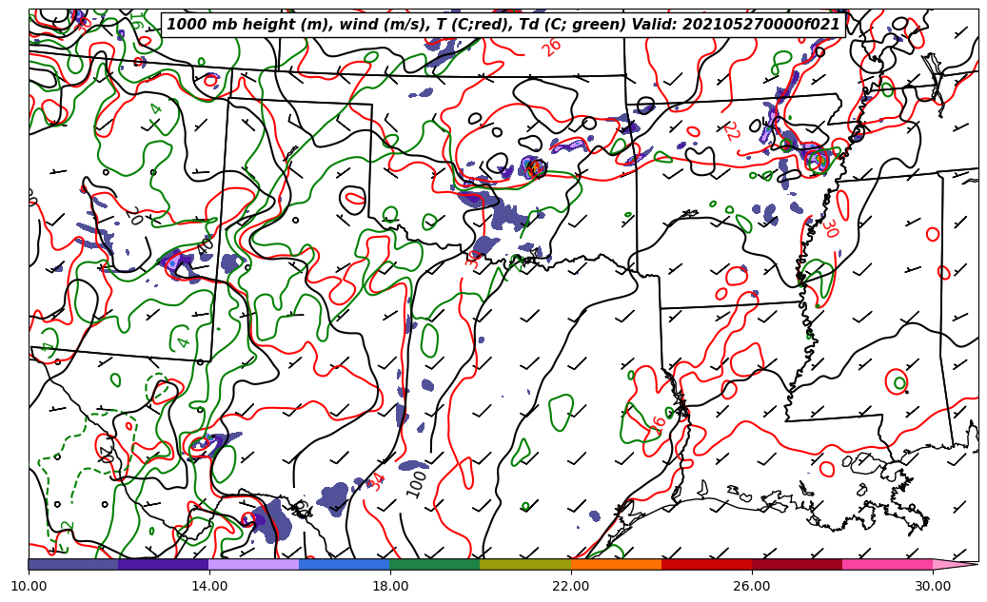Click the slate-blue 10–12 colorbar segment
Viewport: 987px width, 602px height.
point(73,564)
